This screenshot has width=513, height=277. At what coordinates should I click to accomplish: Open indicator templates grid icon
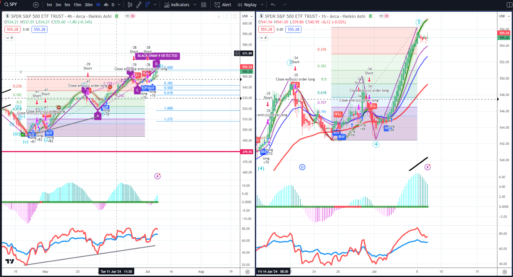point(204,5)
